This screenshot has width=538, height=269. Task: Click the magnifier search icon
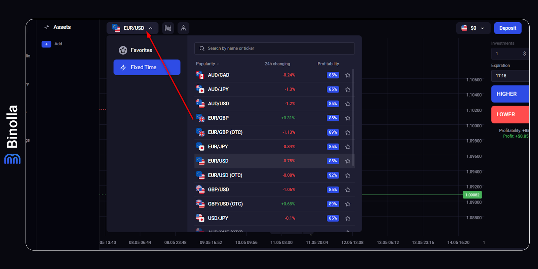pyautogui.click(x=202, y=48)
